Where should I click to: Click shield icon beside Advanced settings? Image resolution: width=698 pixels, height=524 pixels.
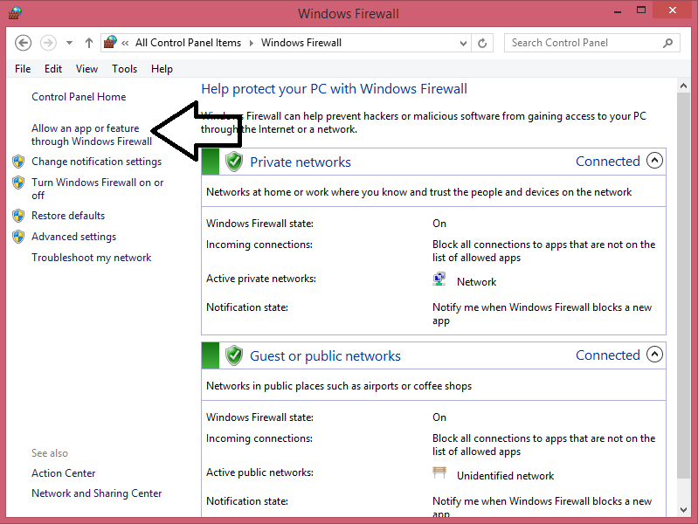pos(18,237)
